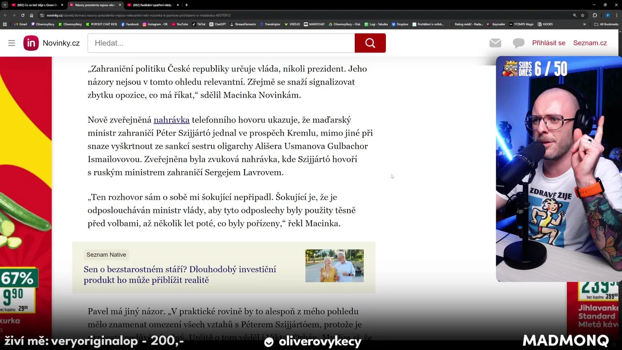The height and width of the screenshot is (350, 622).
Task: Click the browser home icon
Action: [32, 15]
